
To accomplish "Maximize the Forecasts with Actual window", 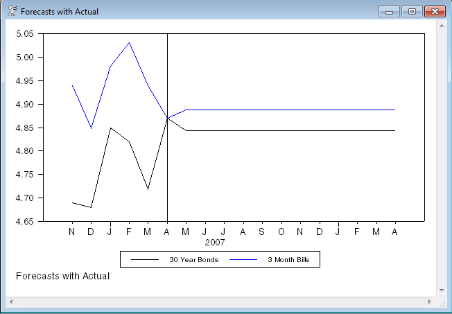I will coord(412,12).
